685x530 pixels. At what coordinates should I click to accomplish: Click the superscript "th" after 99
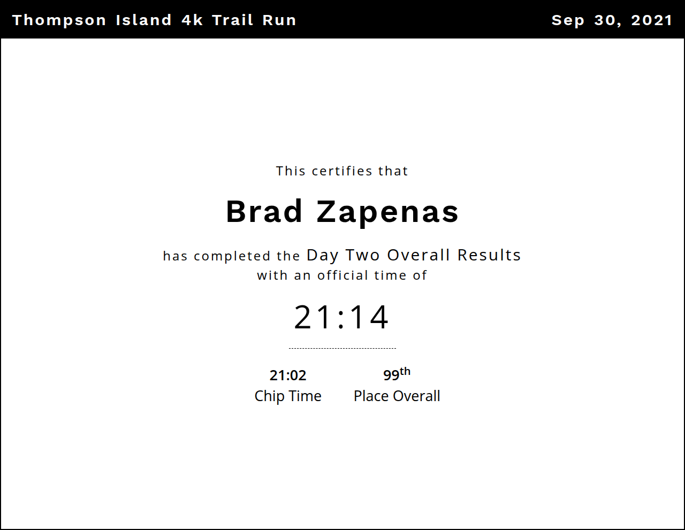[405, 371]
